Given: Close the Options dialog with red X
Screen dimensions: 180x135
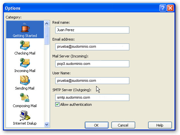Looking at the screenshot, I should (170, 8).
